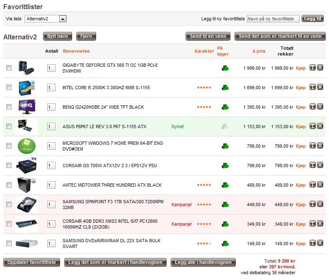Open the Corsair PSU product thumbnail
The image size is (329, 280).
(27, 166)
